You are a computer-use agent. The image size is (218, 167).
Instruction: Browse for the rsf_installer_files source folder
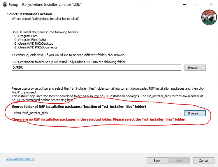(195, 113)
